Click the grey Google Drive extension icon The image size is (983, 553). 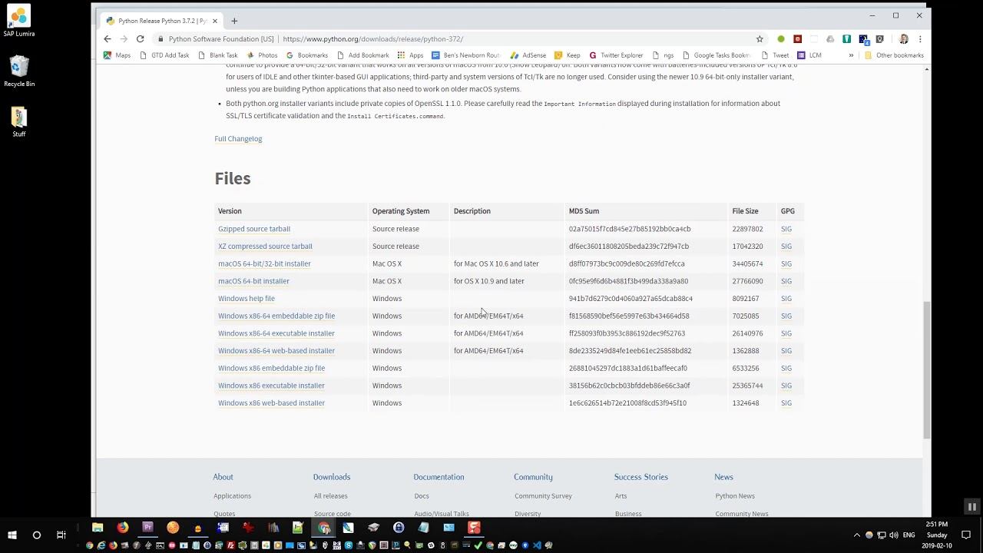pos(830,39)
